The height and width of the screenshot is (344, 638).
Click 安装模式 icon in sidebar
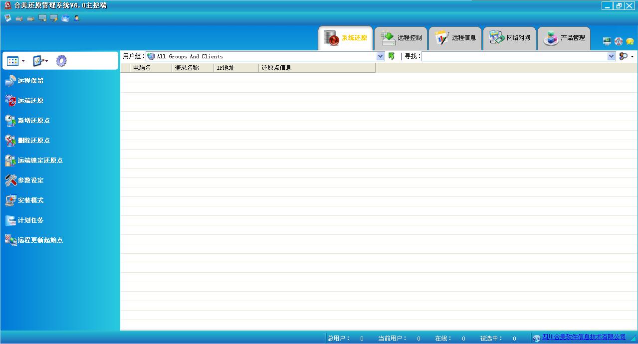(10, 200)
